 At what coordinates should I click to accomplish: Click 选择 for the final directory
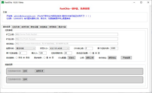pos(25,79)
